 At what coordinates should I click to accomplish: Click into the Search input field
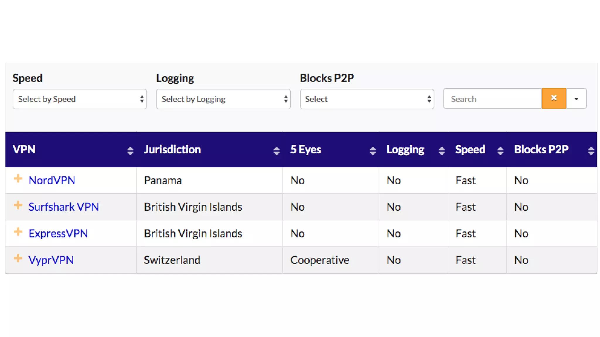(x=492, y=99)
